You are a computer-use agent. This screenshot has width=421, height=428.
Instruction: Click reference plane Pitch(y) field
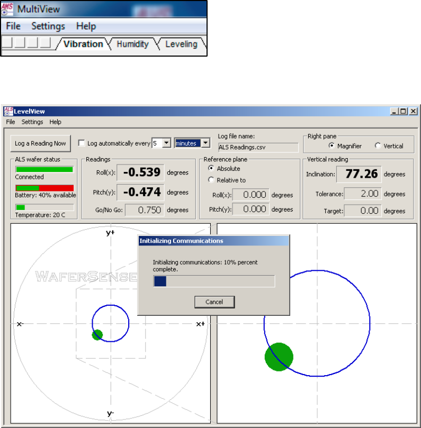pos(251,209)
